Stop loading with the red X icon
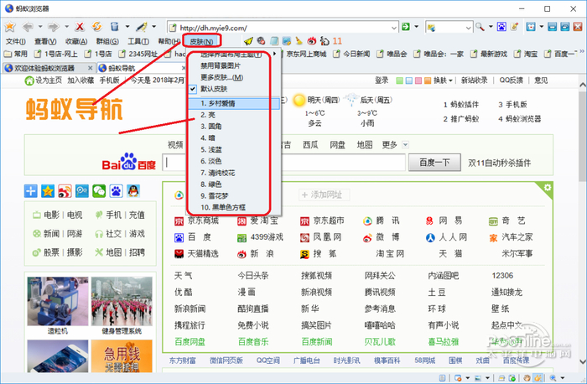This screenshot has width=587, height=384. point(80,27)
